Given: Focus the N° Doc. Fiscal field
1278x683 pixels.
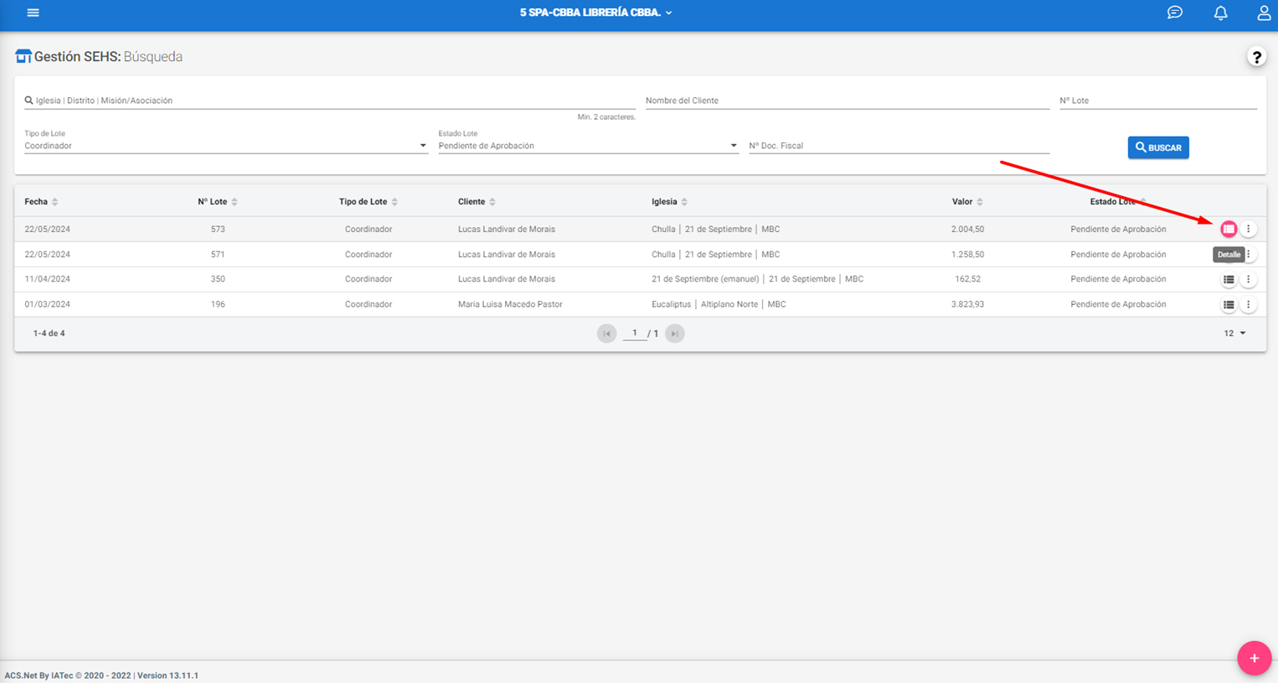Looking at the screenshot, I should pos(899,146).
